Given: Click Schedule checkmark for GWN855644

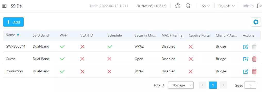Looking at the screenshot, I should (110, 47).
